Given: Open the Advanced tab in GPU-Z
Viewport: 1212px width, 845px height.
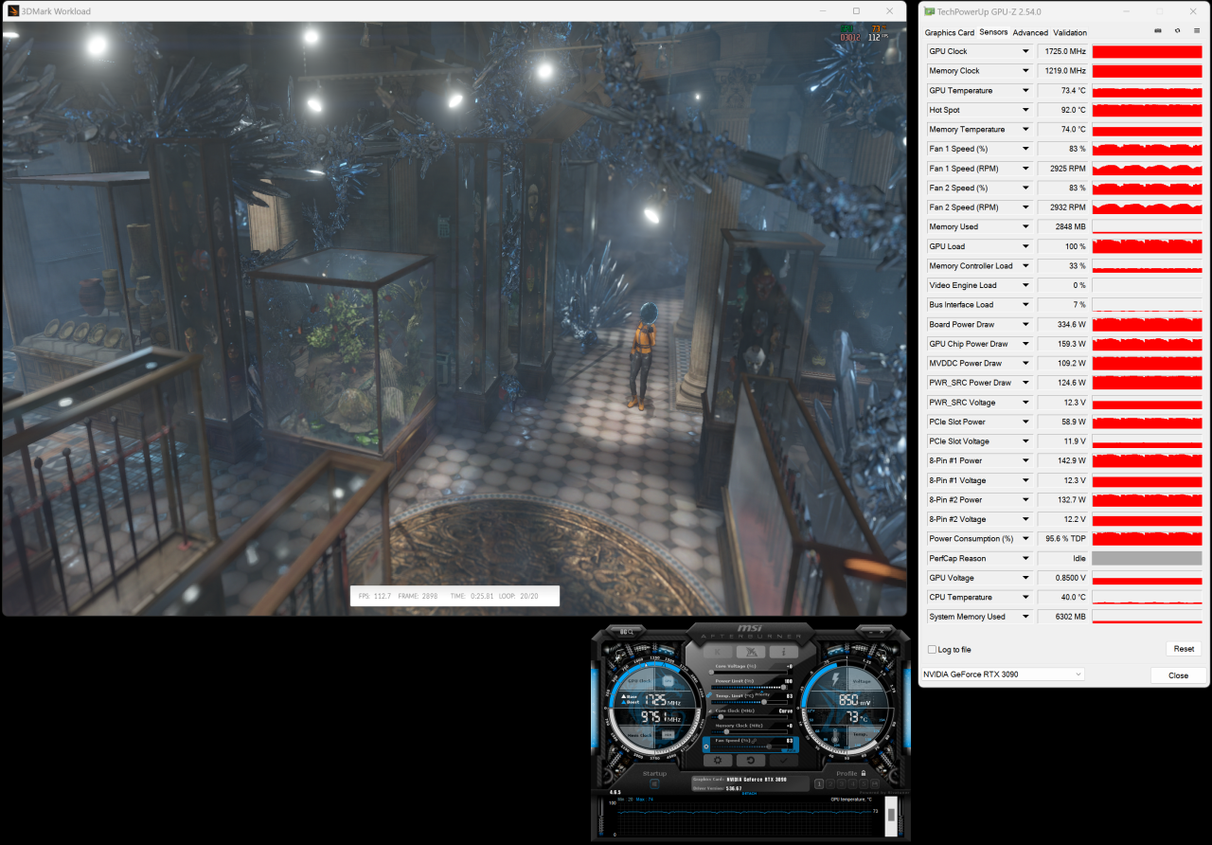Looking at the screenshot, I should [x=1030, y=32].
